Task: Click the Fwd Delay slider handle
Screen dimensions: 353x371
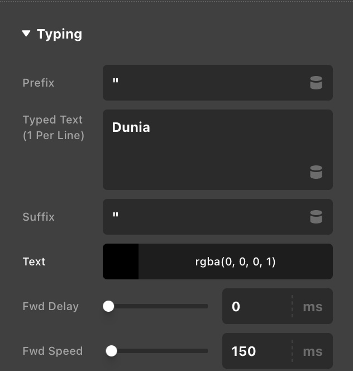Action: coord(108,306)
